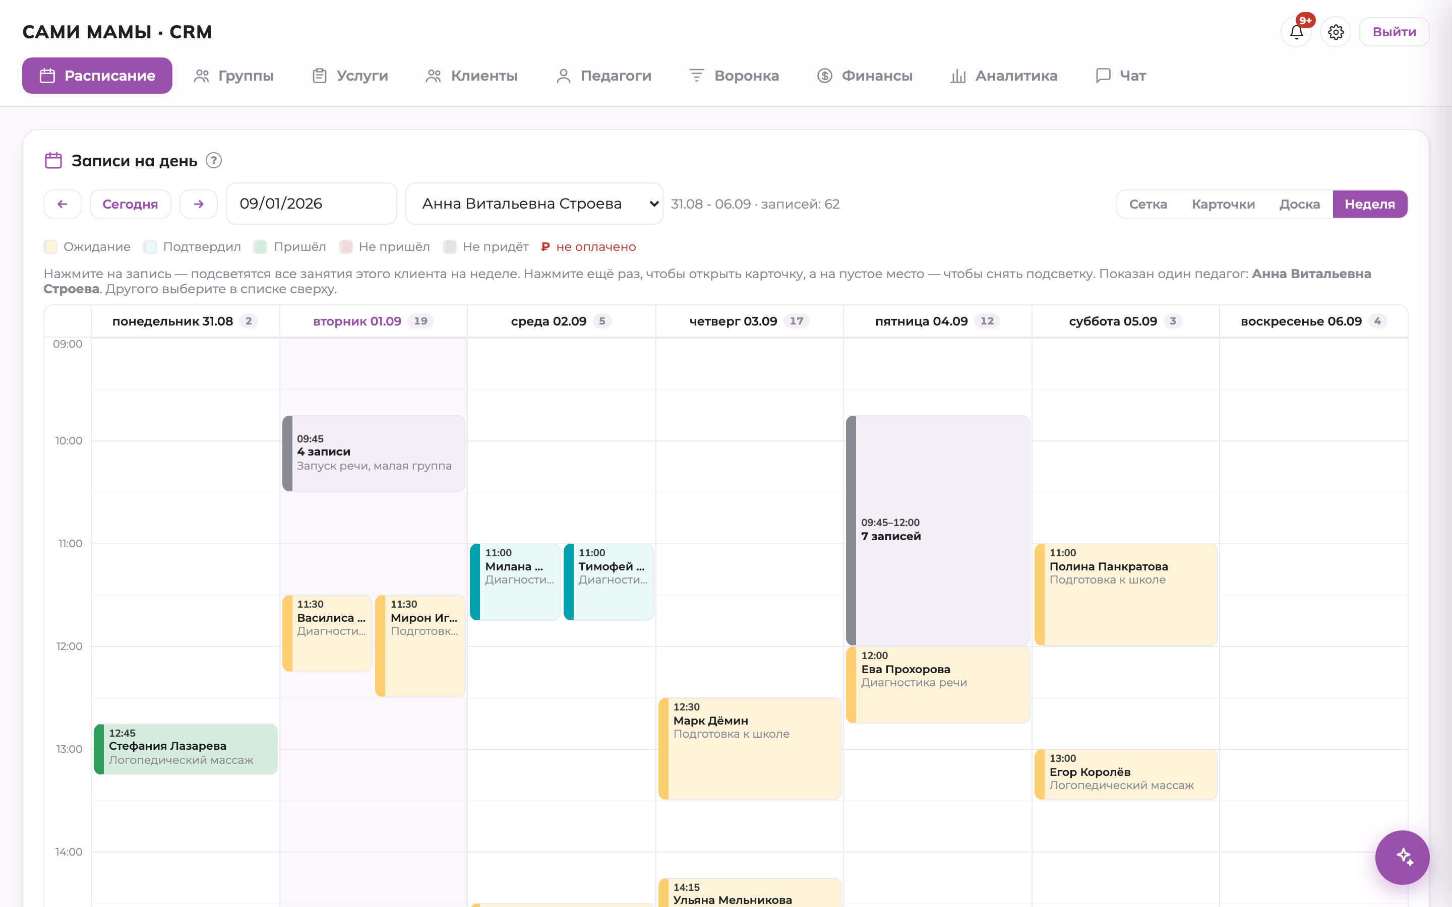Go to previous week with left arrow
The width and height of the screenshot is (1452, 907).
pos(63,204)
